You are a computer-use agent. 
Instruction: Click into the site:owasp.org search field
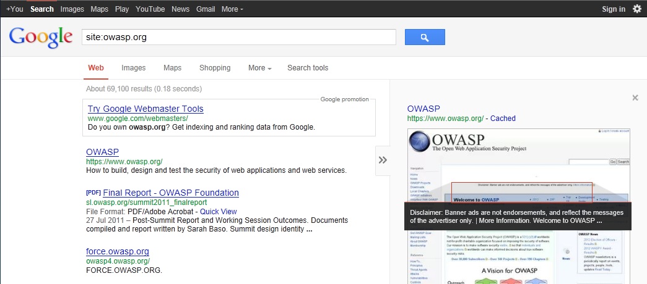239,37
